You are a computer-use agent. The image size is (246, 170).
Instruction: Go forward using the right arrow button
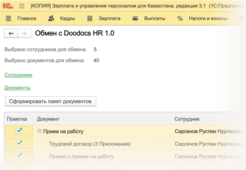(24, 33)
